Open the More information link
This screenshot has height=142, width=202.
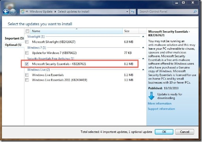[160, 104]
